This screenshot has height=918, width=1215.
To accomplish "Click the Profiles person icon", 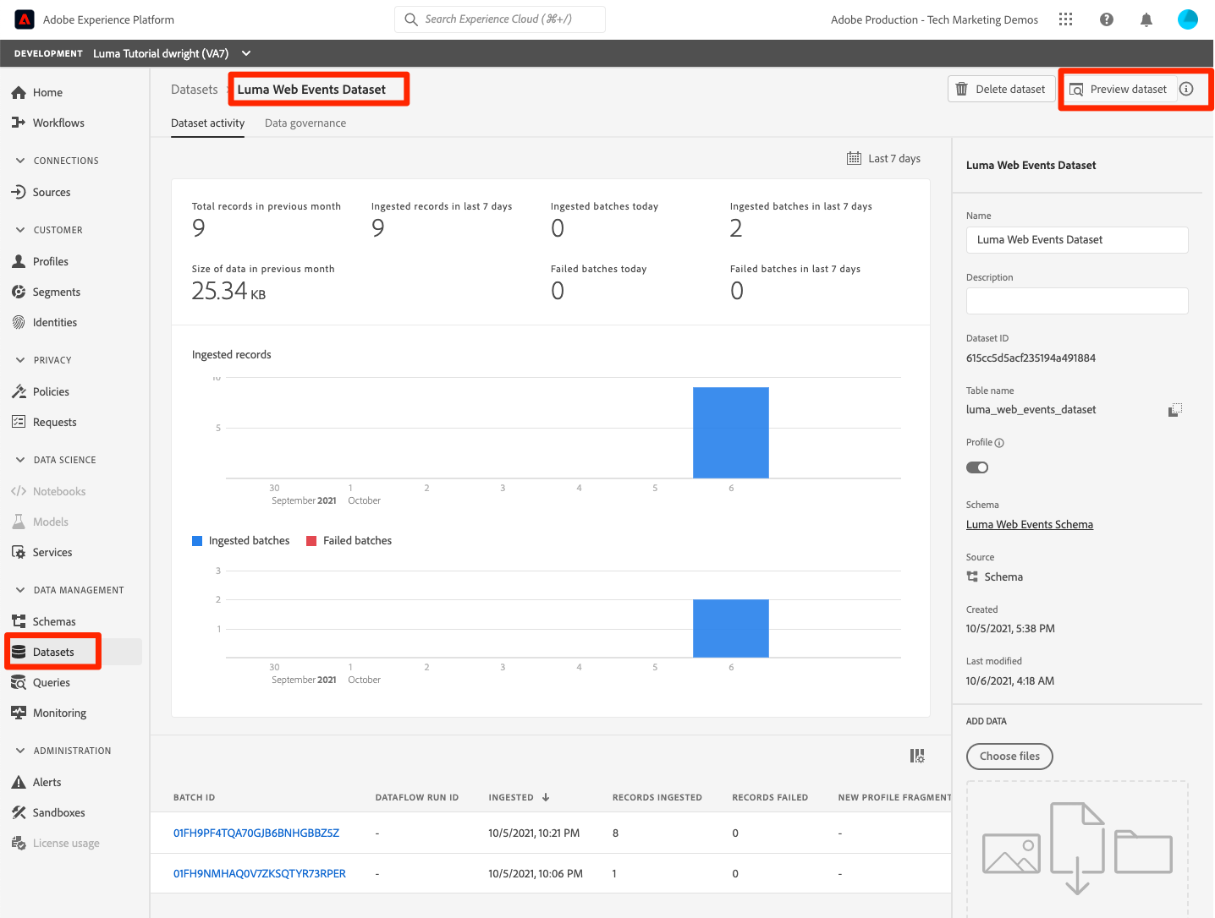I will pos(19,261).
